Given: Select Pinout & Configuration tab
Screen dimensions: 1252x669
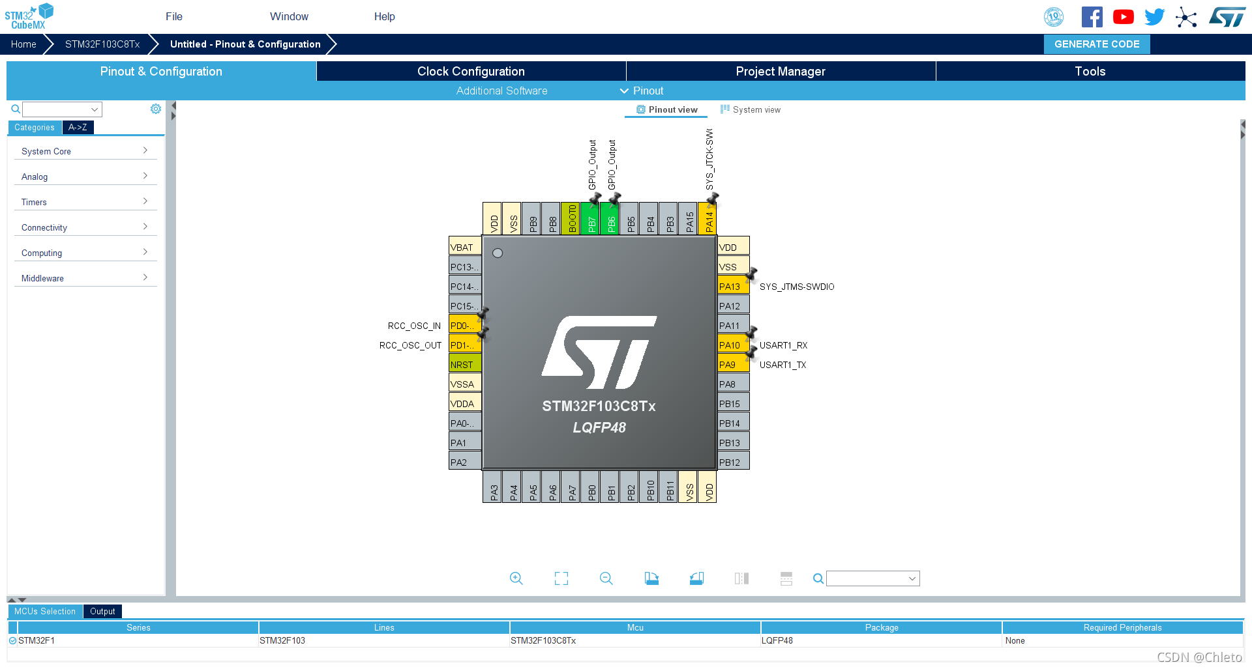Looking at the screenshot, I should 161,71.
